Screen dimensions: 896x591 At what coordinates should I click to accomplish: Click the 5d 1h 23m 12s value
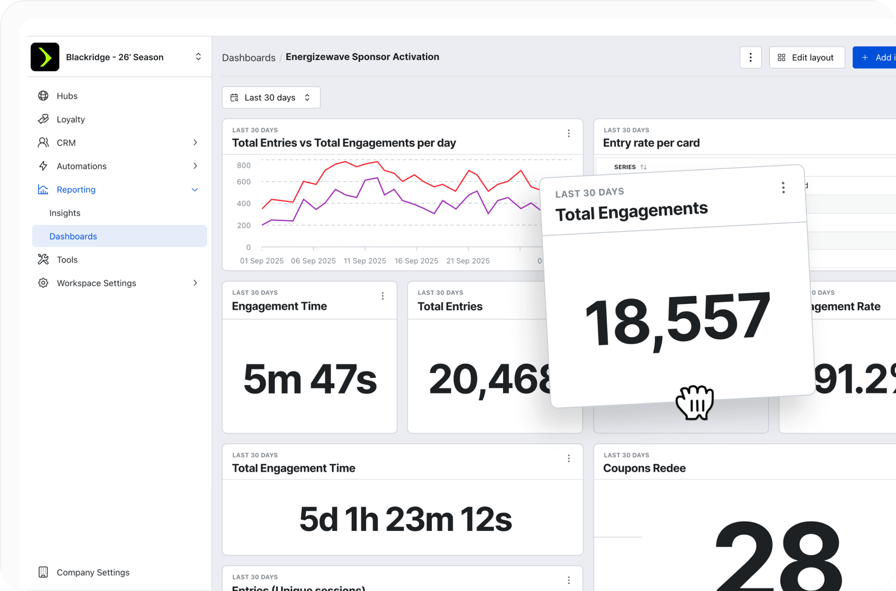pos(405,519)
